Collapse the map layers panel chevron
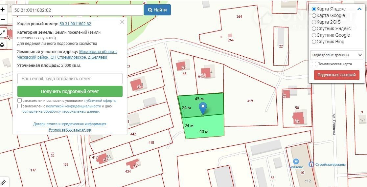This screenshot has height=187, width=367. 359,9
